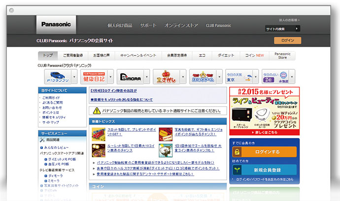Click the sprout icon on 新規会員登録

click(x=237, y=170)
